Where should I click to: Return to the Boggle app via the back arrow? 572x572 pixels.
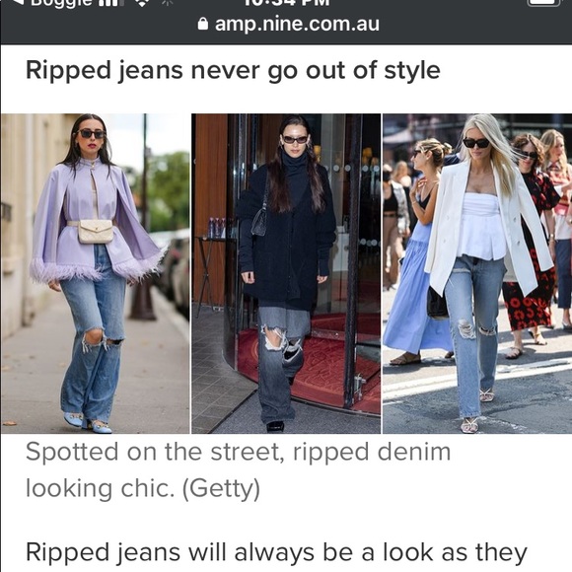click(18, 3)
